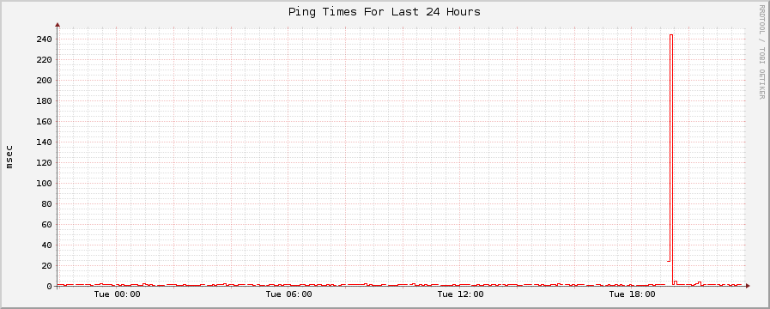Click the 120 value on the y-axis
The width and height of the screenshot is (770, 309).
44,162
